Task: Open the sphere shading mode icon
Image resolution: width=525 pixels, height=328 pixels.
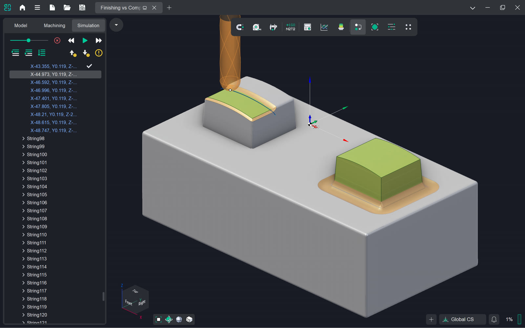Action: [x=179, y=319]
